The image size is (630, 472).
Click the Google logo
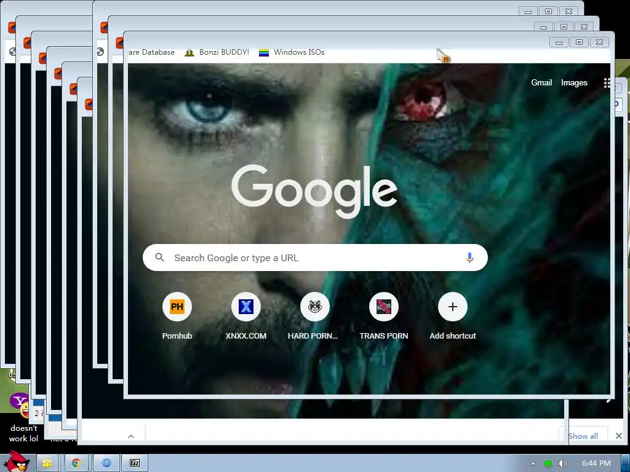[x=314, y=192]
